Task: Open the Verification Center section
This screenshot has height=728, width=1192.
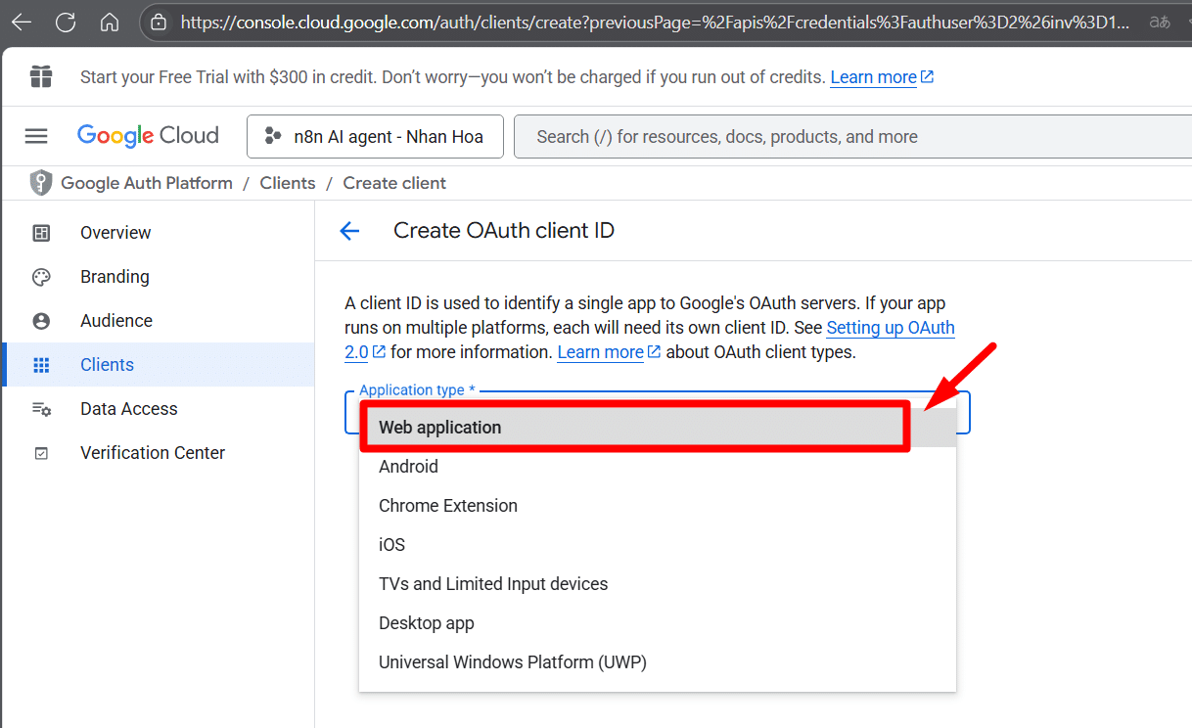Action: [x=153, y=453]
